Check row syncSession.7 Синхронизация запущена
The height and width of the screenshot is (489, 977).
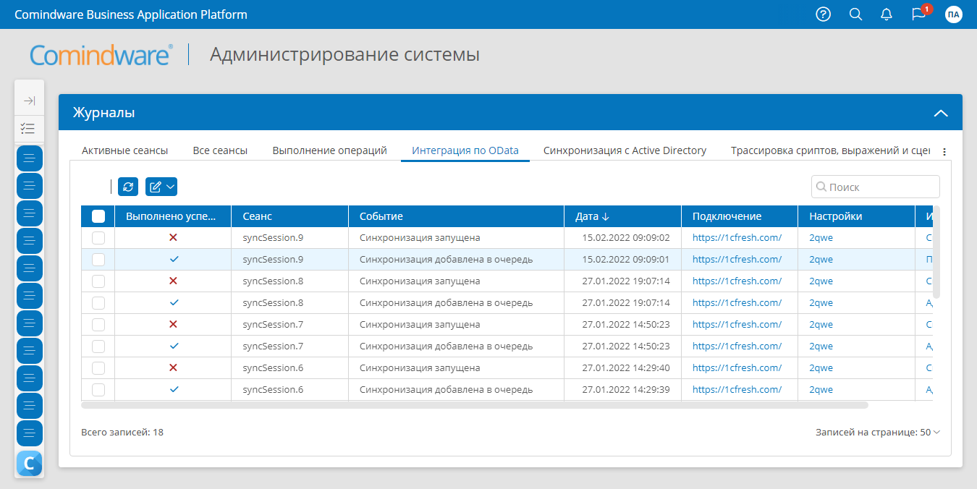click(x=98, y=325)
